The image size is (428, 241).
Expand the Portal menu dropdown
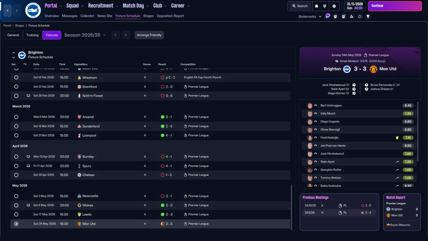pyautogui.click(x=61, y=6)
